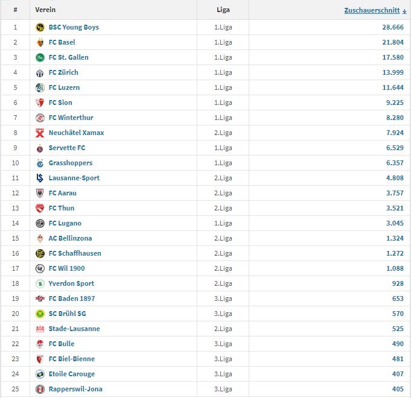Click the FC Basel crest icon
The height and width of the screenshot is (398, 411).
click(x=40, y=42)
